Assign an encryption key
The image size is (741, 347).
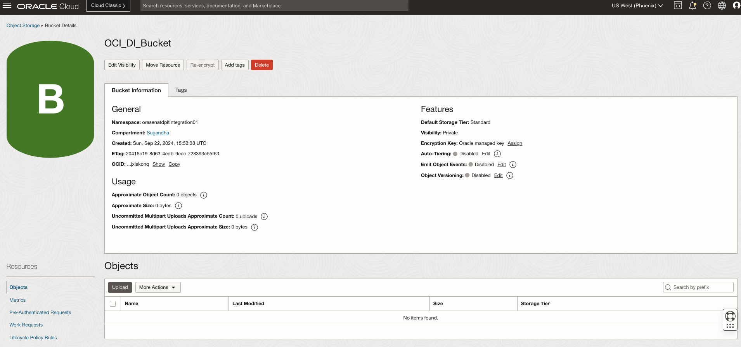[515, 143]
